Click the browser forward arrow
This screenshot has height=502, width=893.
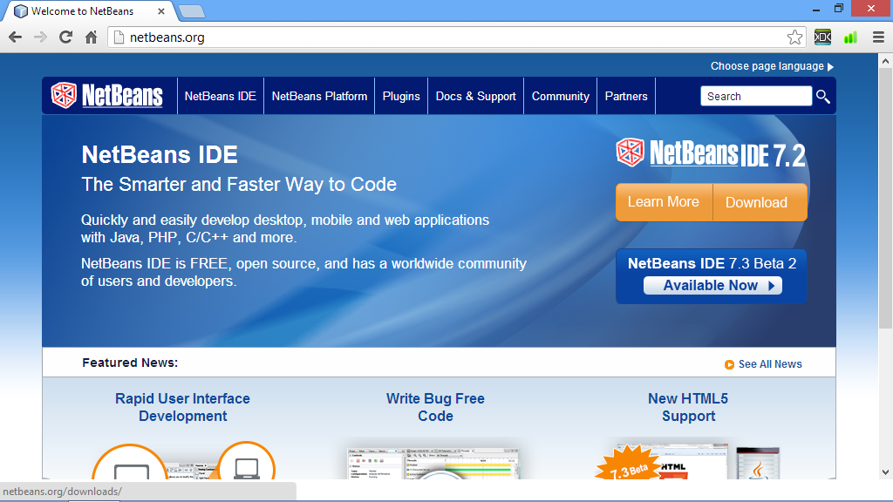[40, 37]
